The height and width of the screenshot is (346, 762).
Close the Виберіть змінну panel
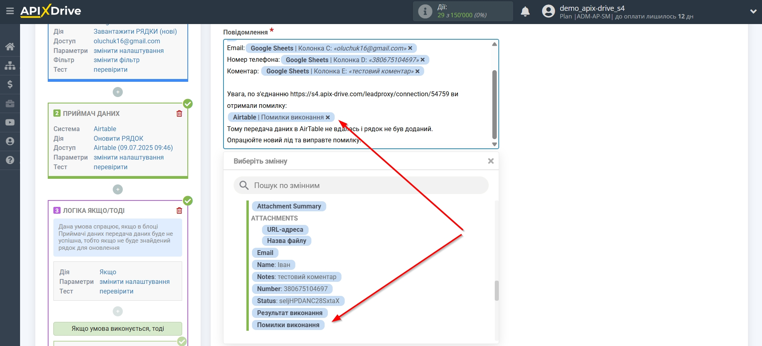tap(491, 161)
